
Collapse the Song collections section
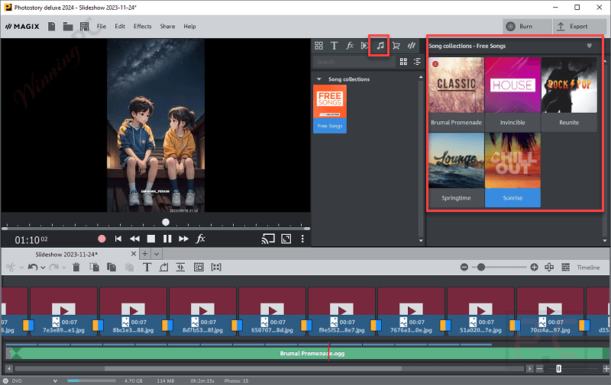coord(319,79)
